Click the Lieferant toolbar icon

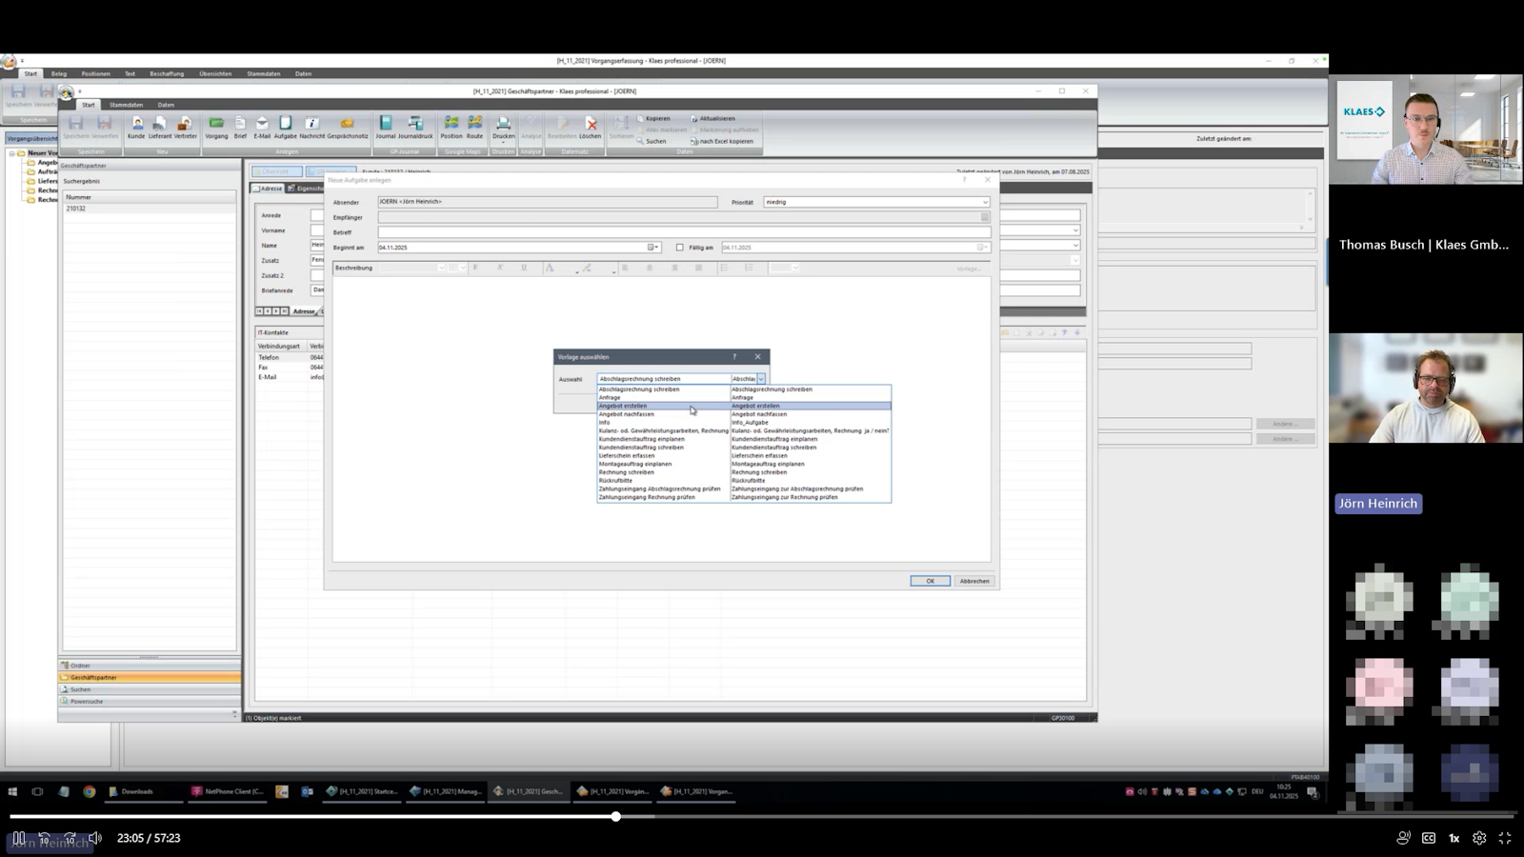(x=160, y=126)
